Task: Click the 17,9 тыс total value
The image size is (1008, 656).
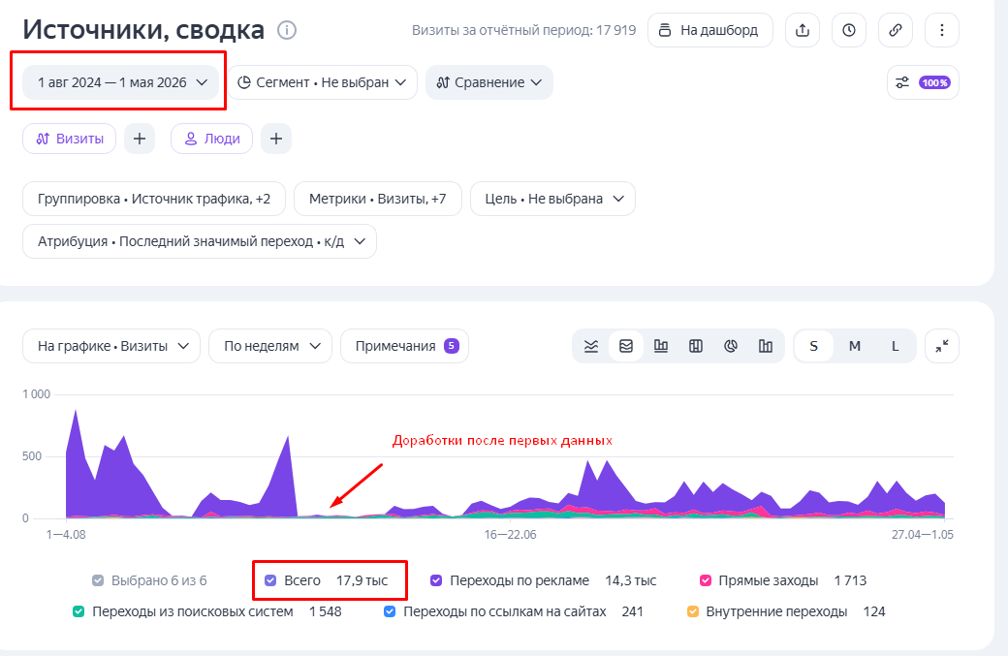Action: coord(362,580)
